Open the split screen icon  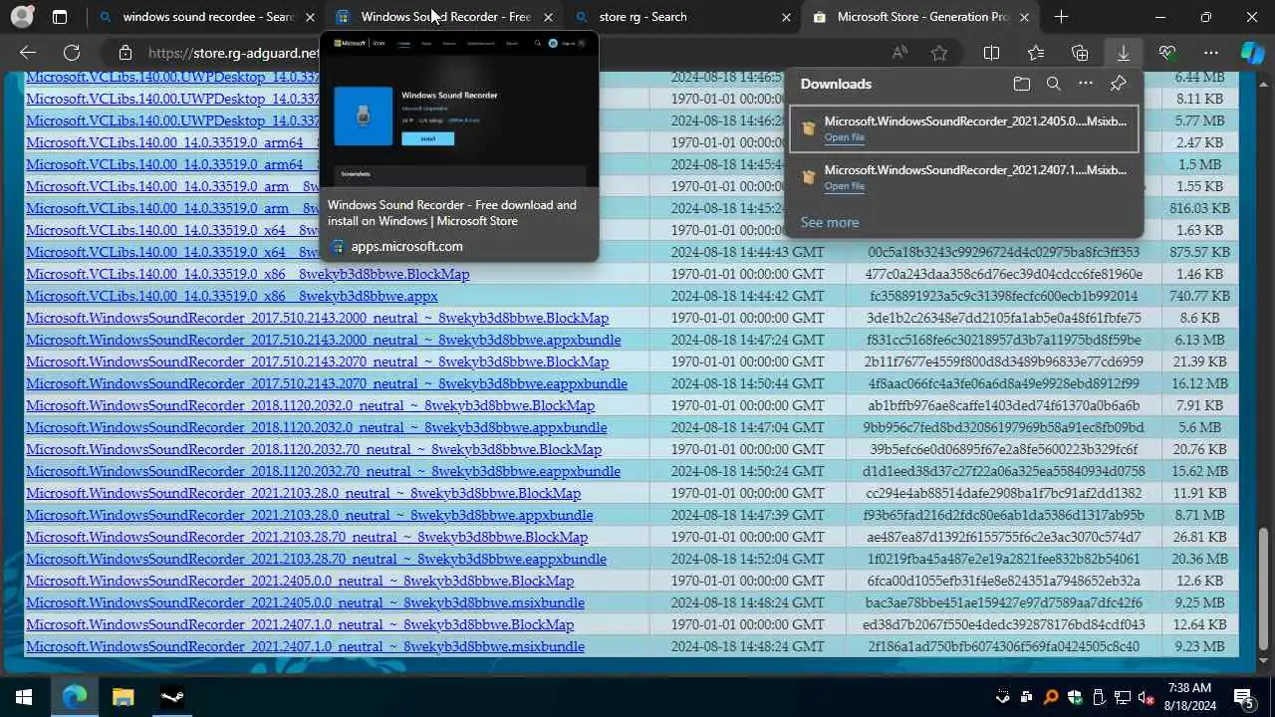(991, 53)
